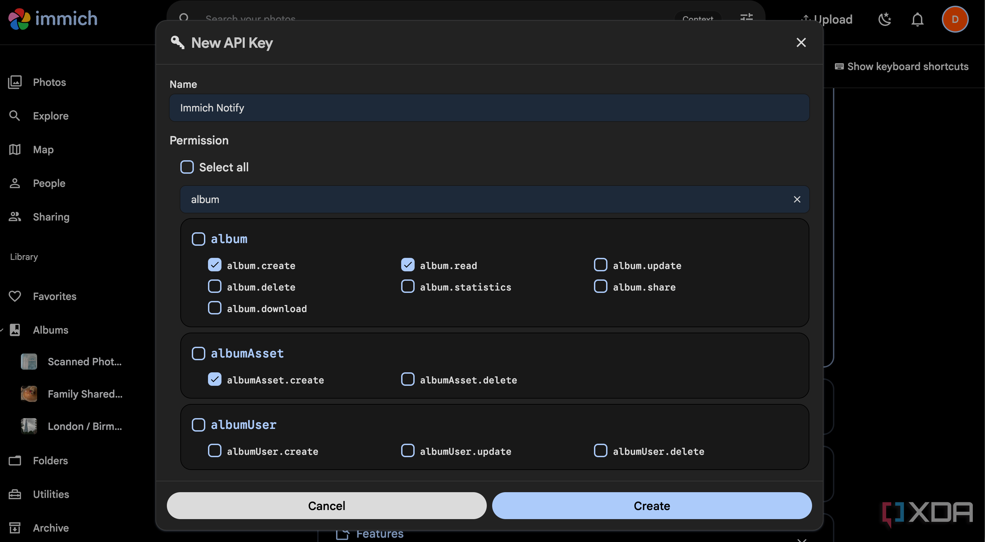Check the Select all checkbox
Viewport: 985px width, 542px height.
pos(187,167)
